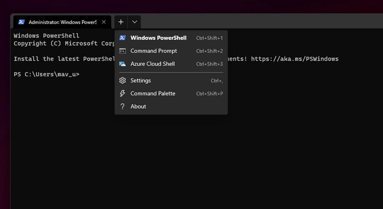The image size is (383, 209).
Task: Open the Command Palette menu label
Action: point(153,94)
